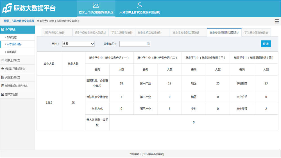Click the value 18 for 国家机关、企业事业单位
The image size is (281, 158).
121,83
